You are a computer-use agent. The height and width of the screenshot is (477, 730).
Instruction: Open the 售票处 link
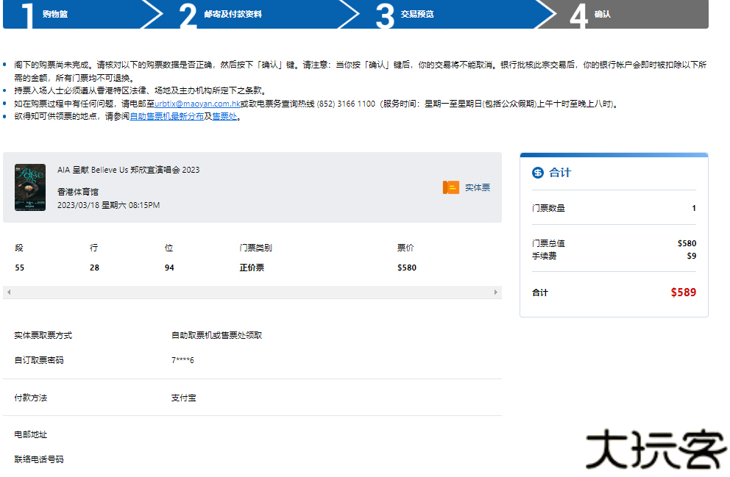tap(225, 116)
